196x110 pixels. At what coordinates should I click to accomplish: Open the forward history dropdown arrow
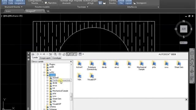(47, 54)
